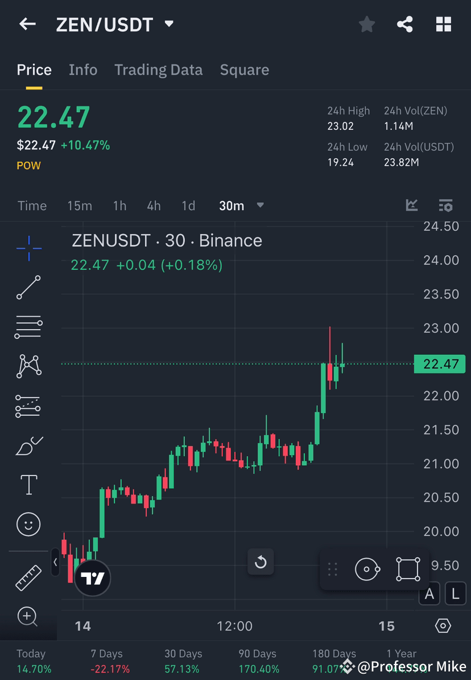Image resolution: width=471 pixels, height=680 pixels.
Task: Select the trend line drawing tool
Action: click(x=28, y=288)
